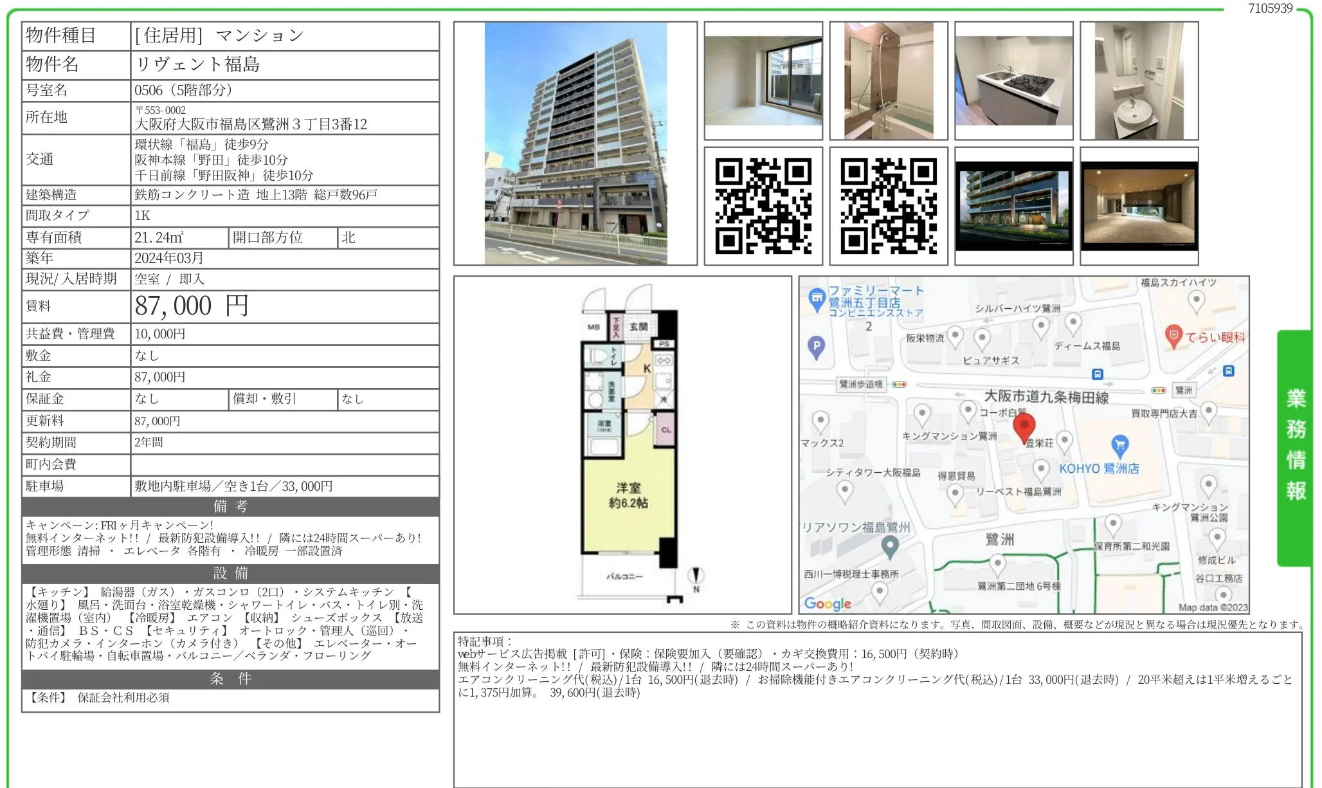Viewport: 1322px width, 788px height.
Task: Click the red location pin on map
Action: pyautogui.click(x=1024, y=426)
